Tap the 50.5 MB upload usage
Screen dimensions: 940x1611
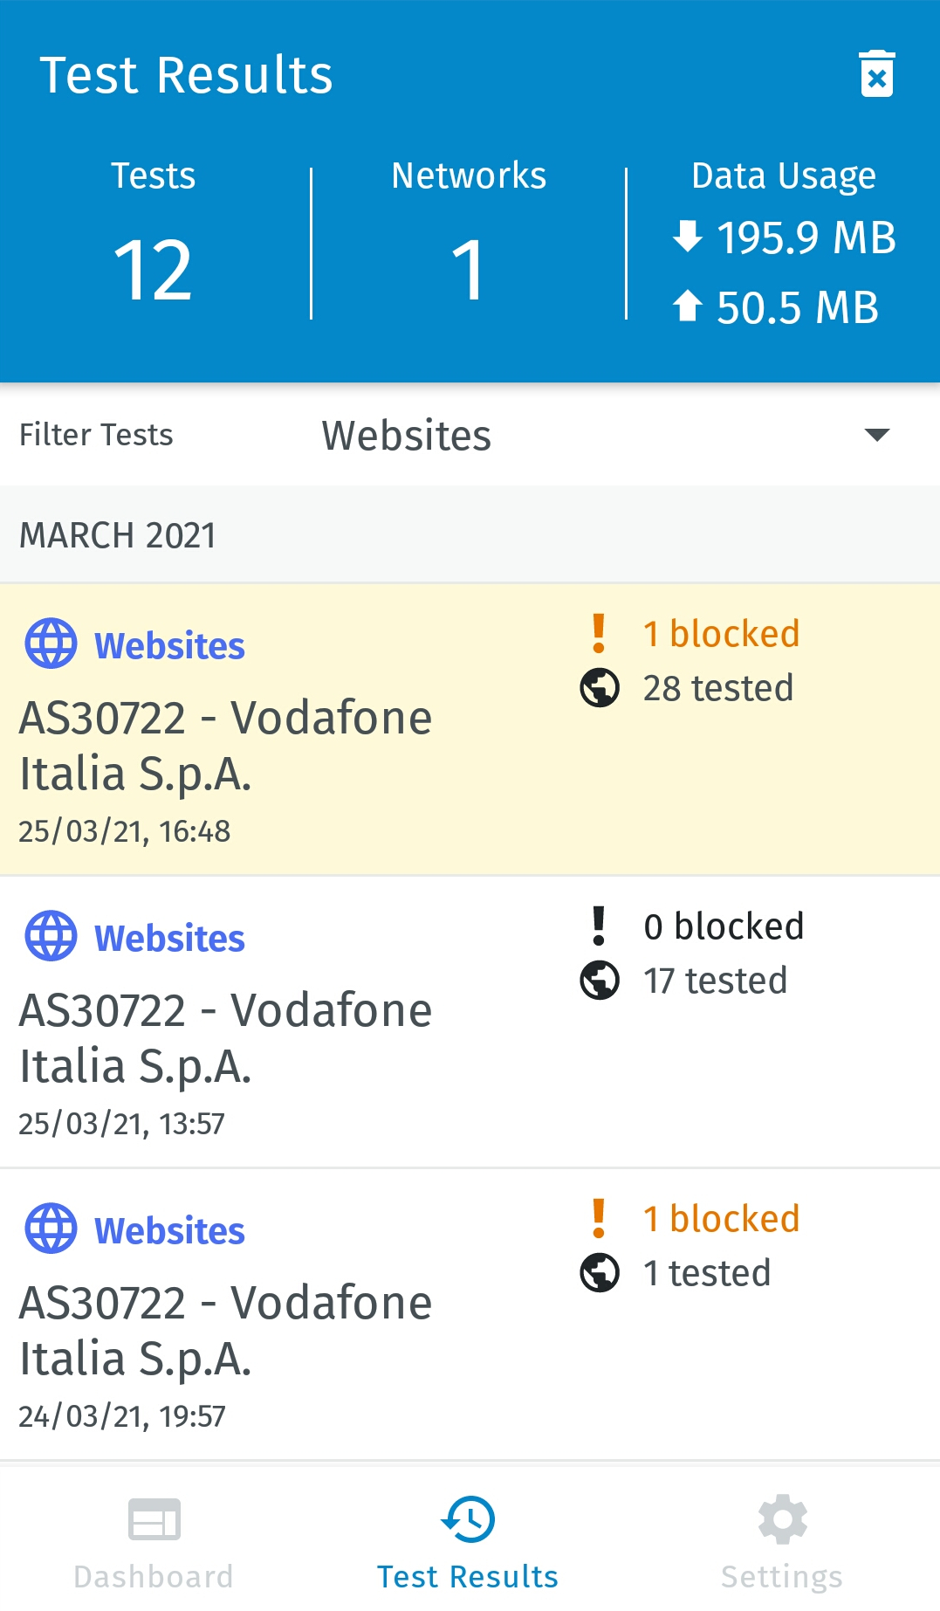(x=777, y=307)
